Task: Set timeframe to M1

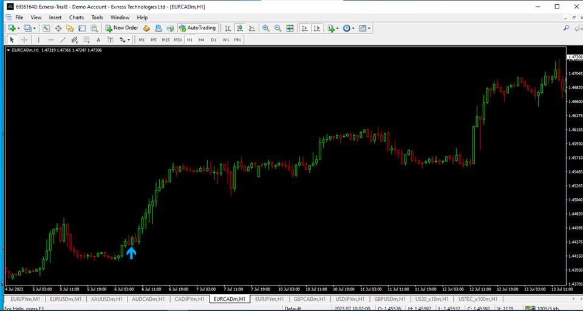Action: tap(141, 40)
